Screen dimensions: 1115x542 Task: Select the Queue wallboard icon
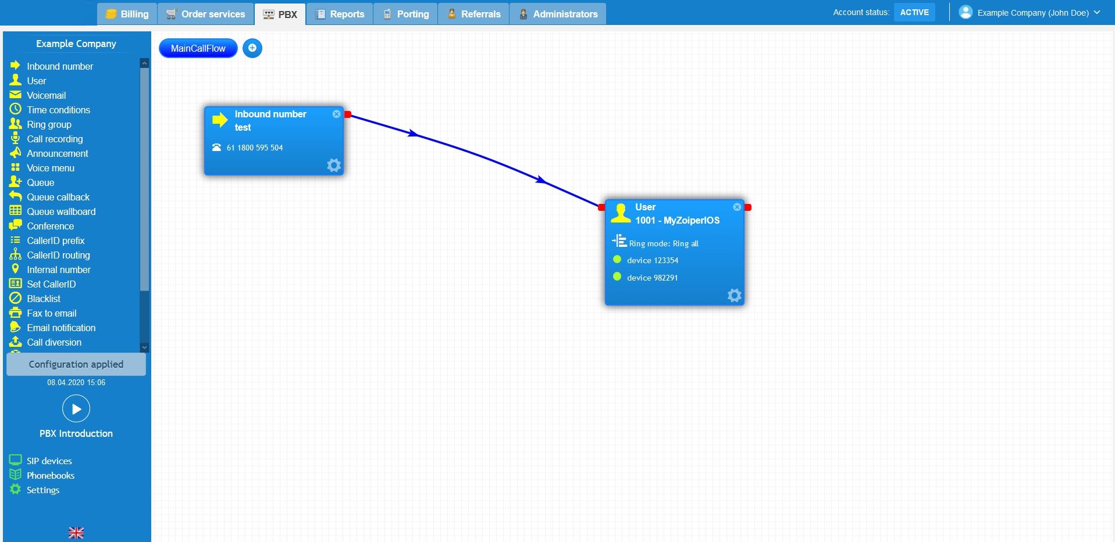coord(15,211)
